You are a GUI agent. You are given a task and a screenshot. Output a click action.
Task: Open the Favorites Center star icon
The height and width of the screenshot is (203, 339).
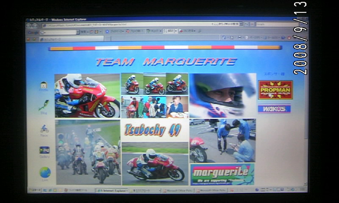[29, 39]
